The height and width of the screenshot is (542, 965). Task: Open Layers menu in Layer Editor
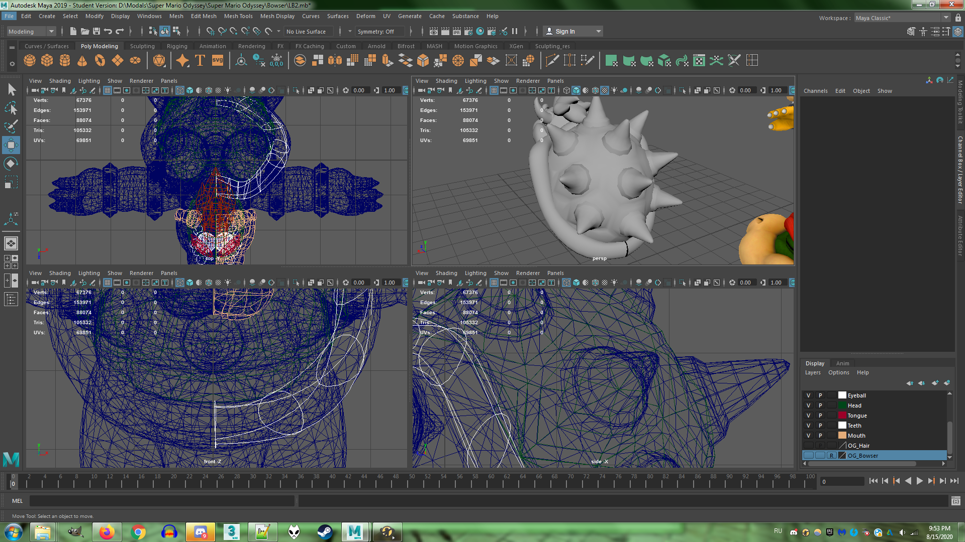813,372
